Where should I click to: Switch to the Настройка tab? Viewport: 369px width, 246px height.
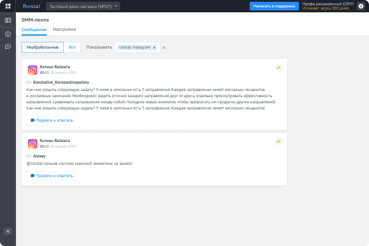point(64,29)
